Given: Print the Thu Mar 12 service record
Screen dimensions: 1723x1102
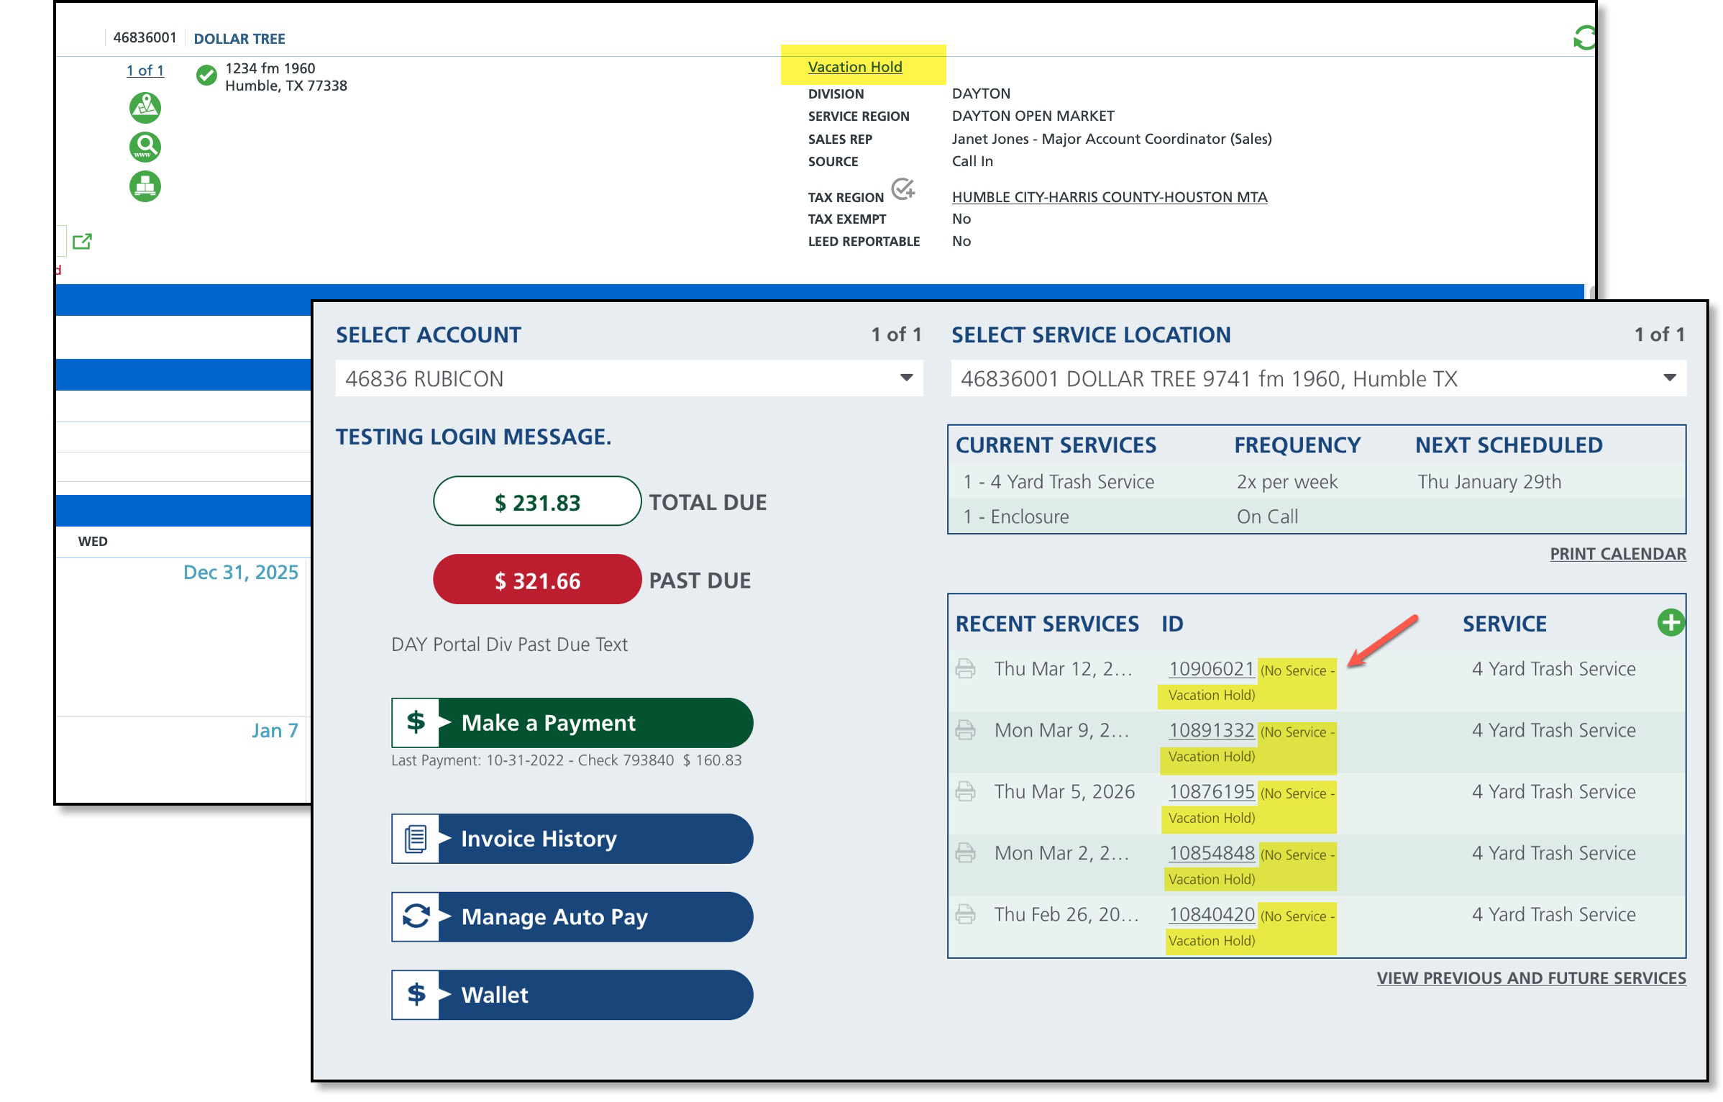Looking at the screenshot, I should (x=965, y=669).
